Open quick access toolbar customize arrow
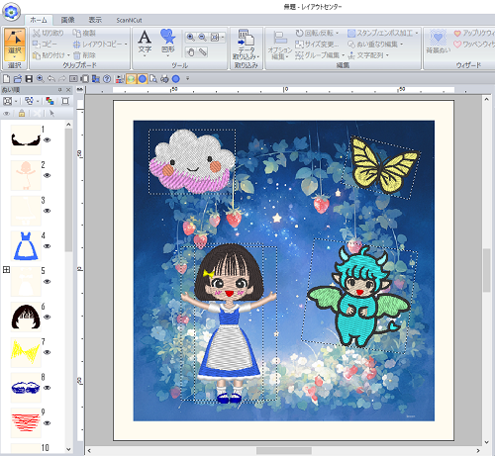The image size is (495, 456). click(x=188, y=79)
